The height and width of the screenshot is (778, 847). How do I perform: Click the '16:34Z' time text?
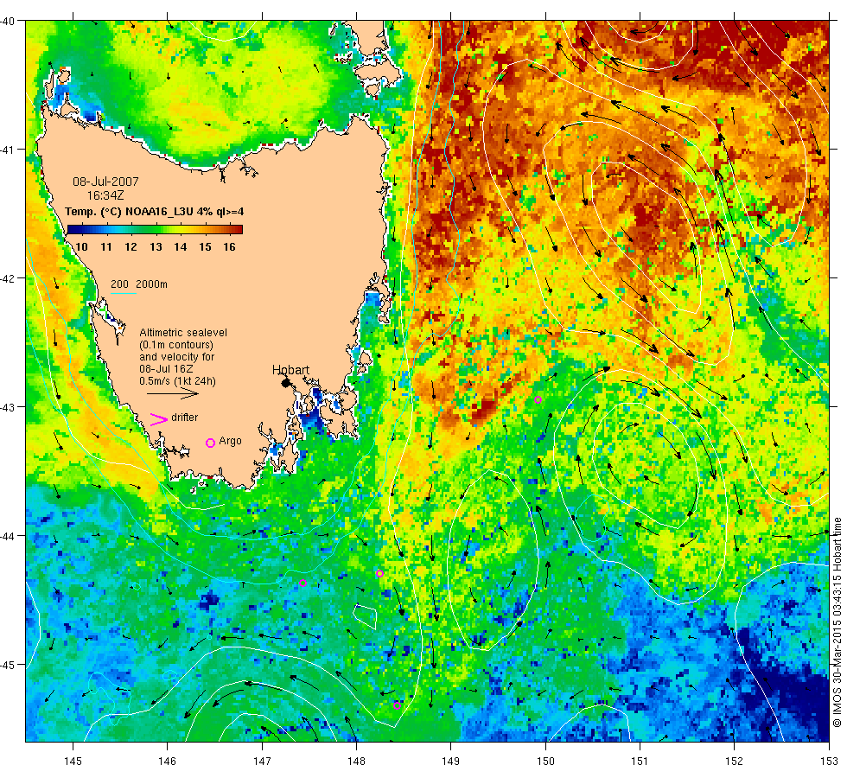[x=105, y=195]
